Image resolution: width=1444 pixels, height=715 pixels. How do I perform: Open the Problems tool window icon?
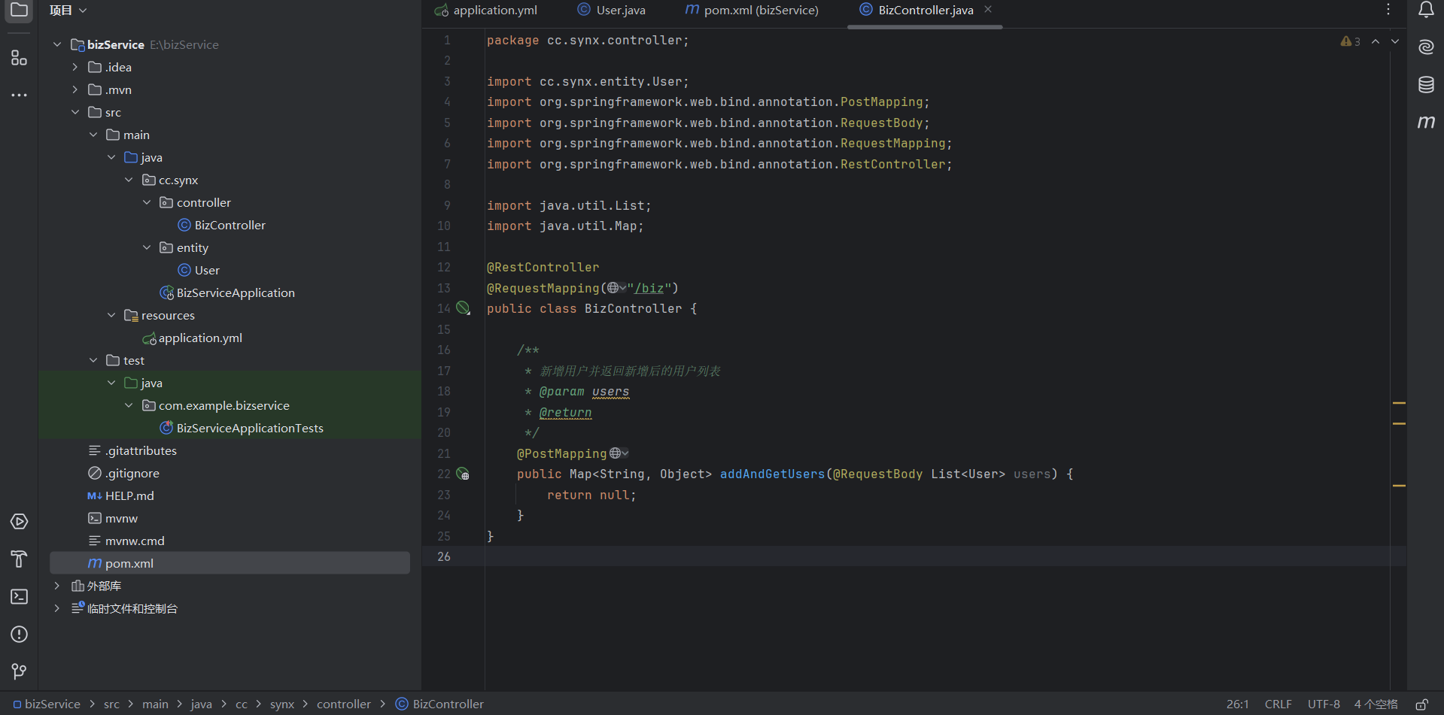19,635
